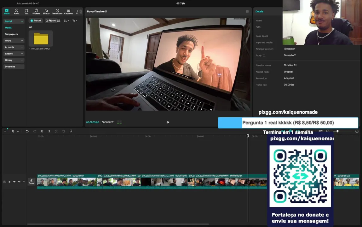The height and width of the screenshot is (227, 362).
Task: Choose the Select pointer tool
Action: (x=13, y=131)
